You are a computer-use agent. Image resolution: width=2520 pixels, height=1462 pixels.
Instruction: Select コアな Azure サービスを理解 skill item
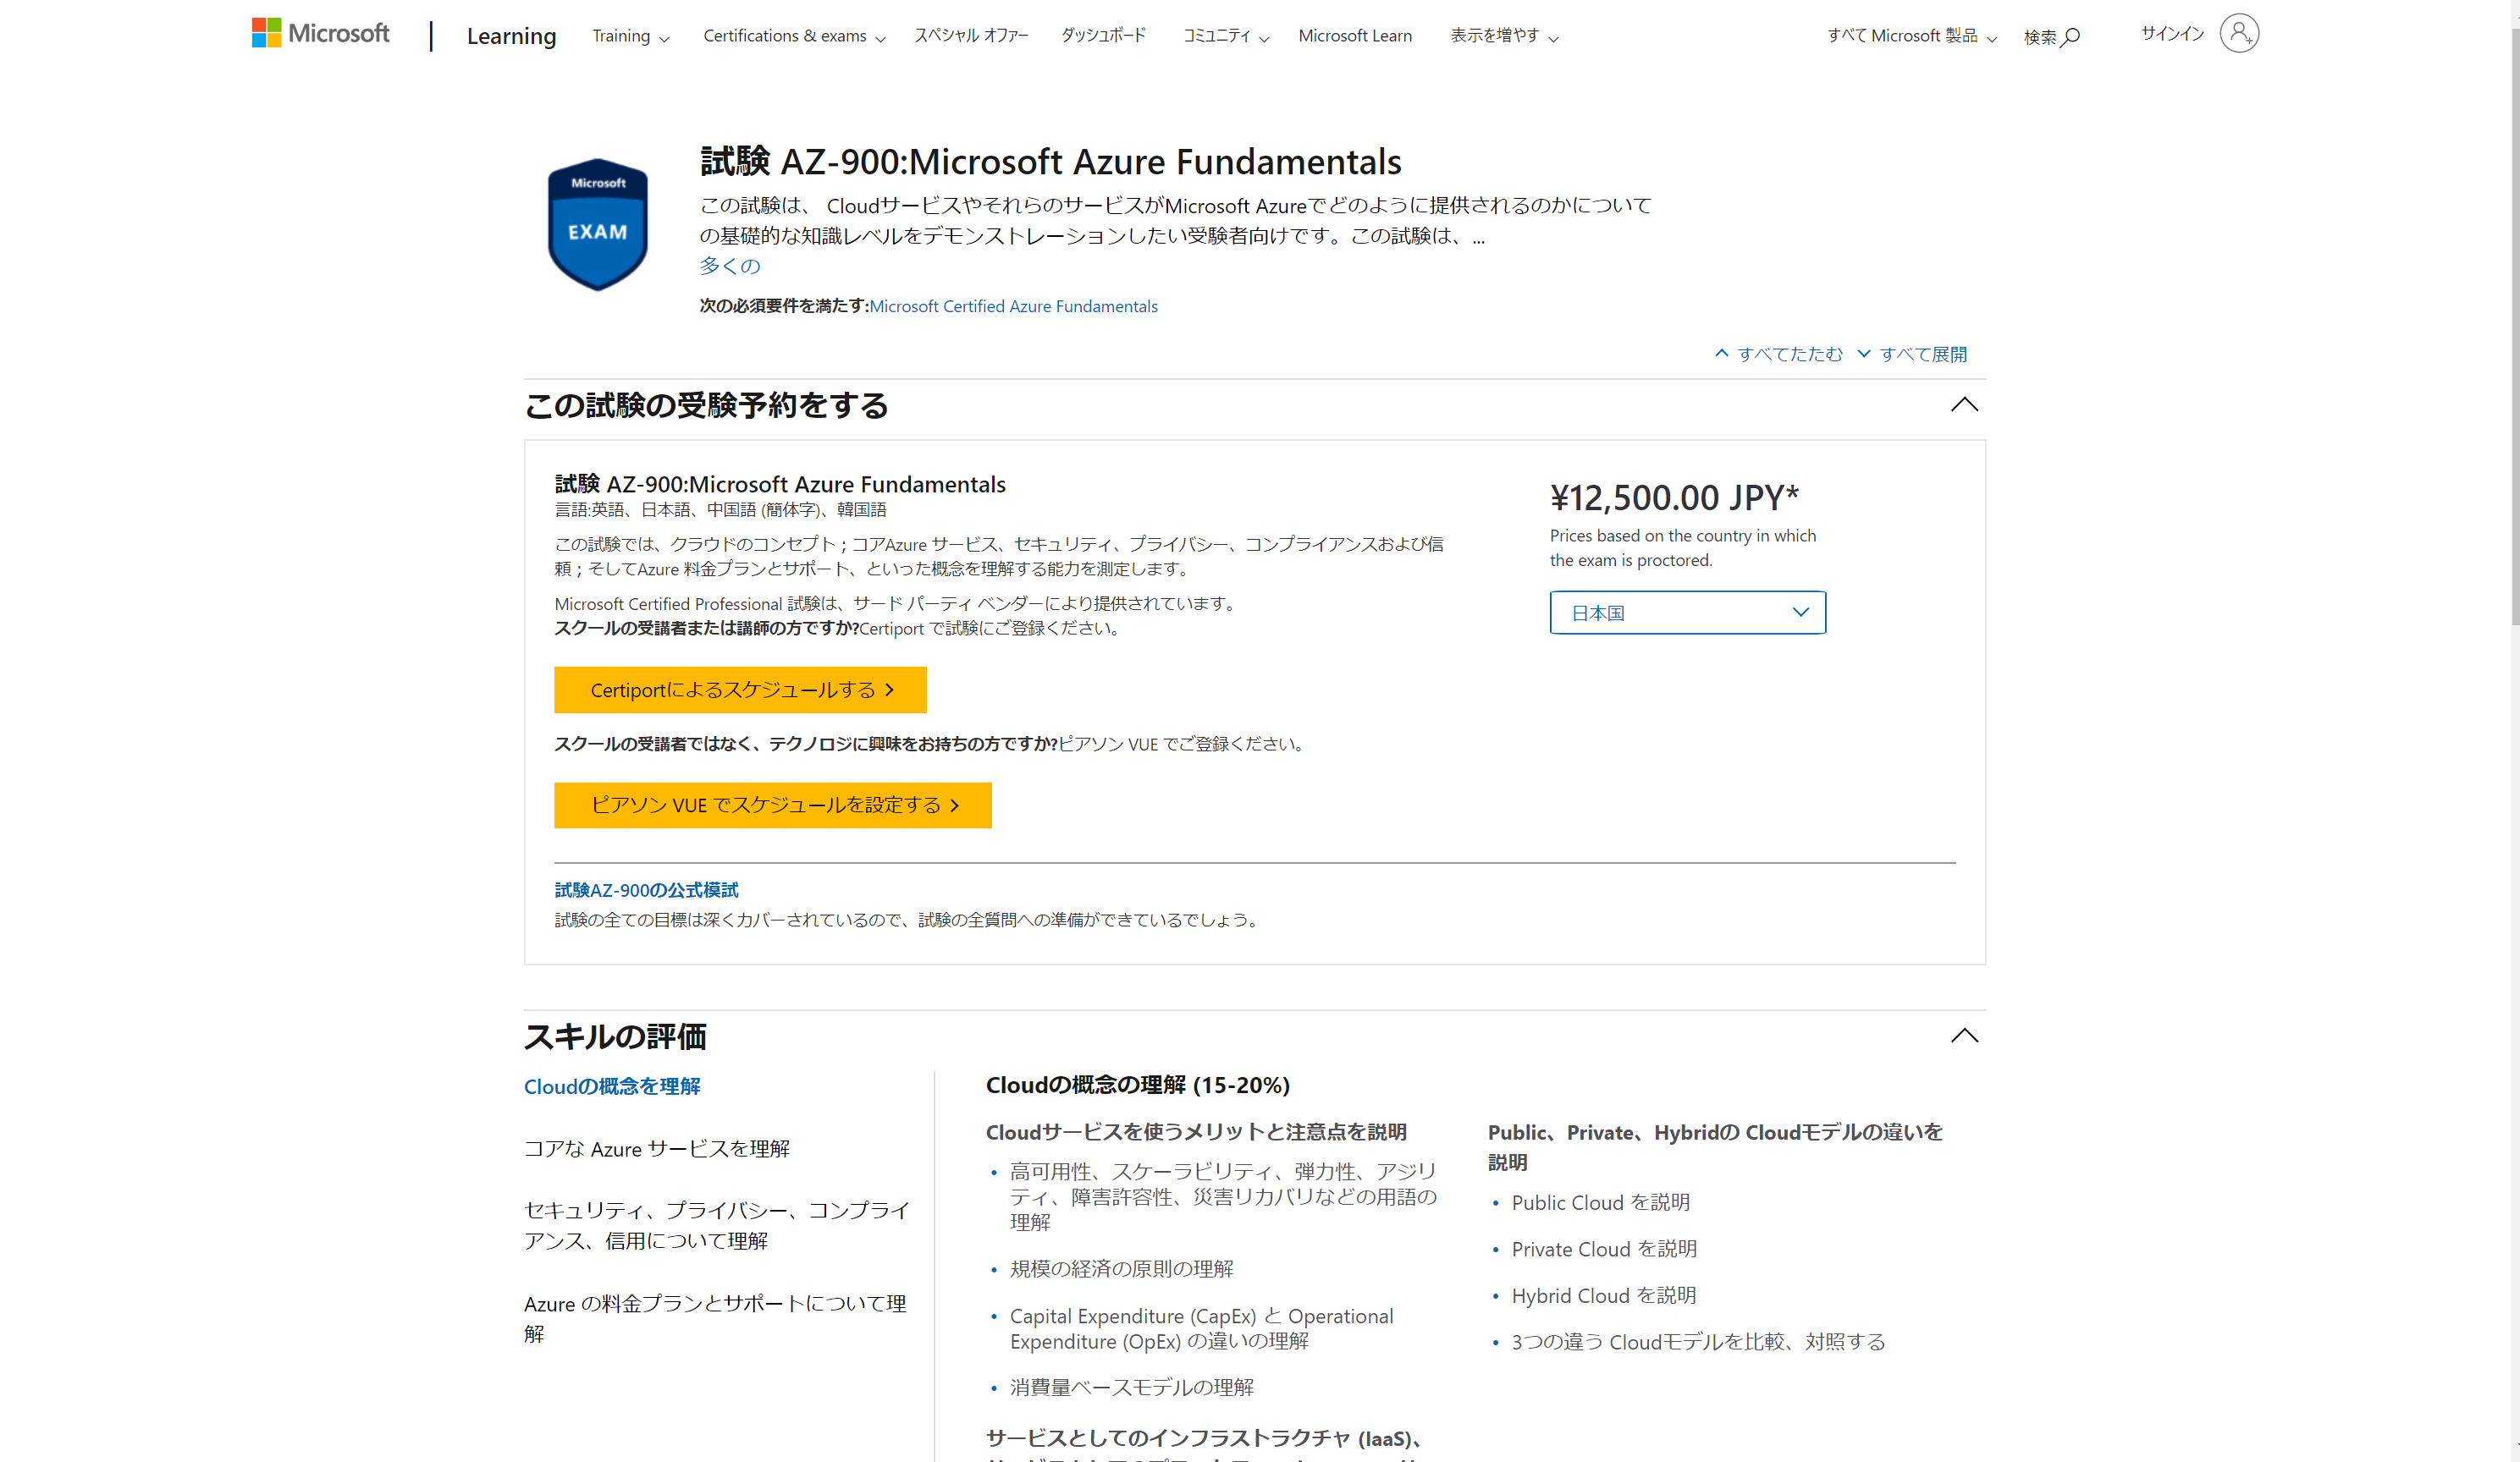pyautogui.click(x=656, y=1148)
